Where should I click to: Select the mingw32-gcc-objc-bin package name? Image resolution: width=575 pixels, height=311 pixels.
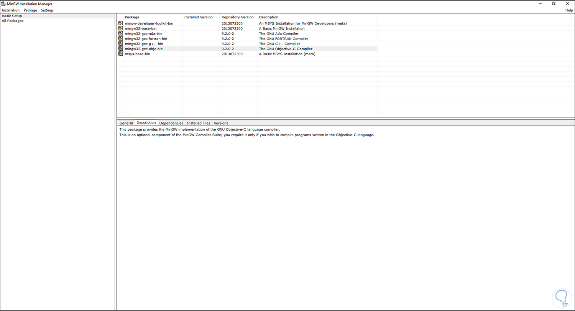144,49
